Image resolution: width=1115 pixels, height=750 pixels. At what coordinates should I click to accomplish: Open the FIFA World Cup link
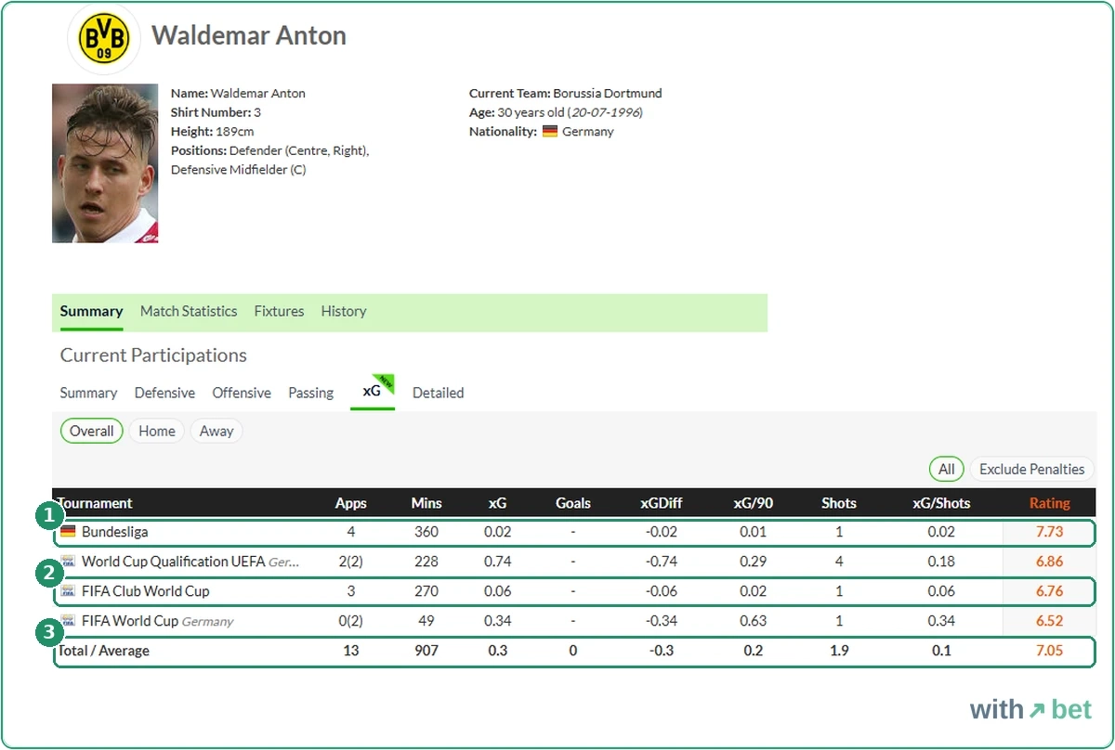click(130, 621)
